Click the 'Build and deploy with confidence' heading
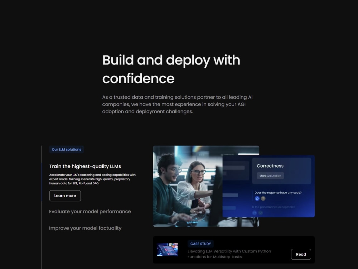Image resolution: width=358 pixels, height=269 pixels. 171,69
